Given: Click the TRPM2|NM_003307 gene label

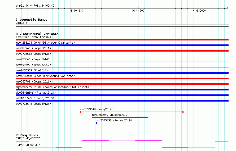Looking at the screenshot, I should [x=28, y=145].
